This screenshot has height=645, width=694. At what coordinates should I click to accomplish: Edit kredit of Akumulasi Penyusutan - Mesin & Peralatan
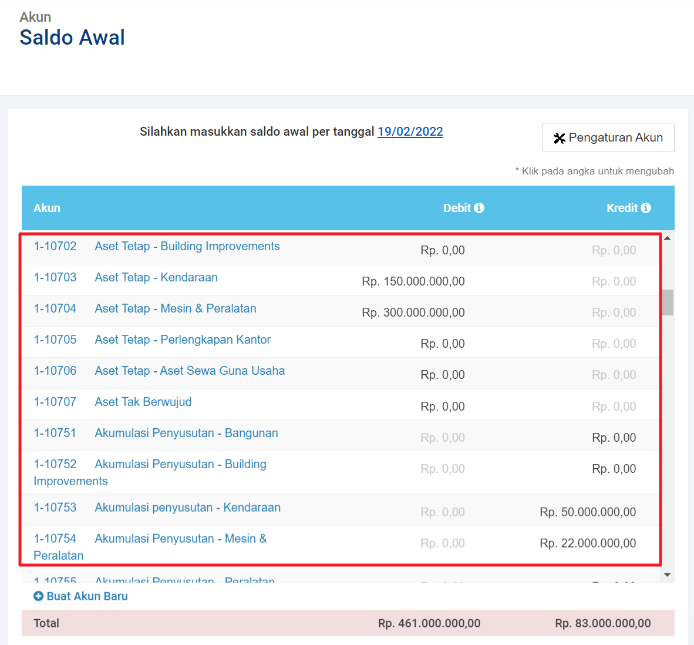click(587, 543)
